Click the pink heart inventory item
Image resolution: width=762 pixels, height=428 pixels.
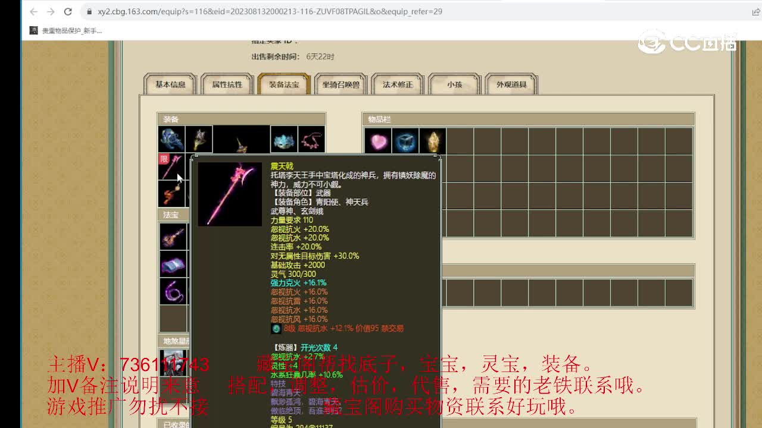[378, 141]
